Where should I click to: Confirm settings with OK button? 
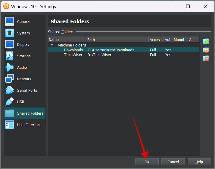(147, 162)
